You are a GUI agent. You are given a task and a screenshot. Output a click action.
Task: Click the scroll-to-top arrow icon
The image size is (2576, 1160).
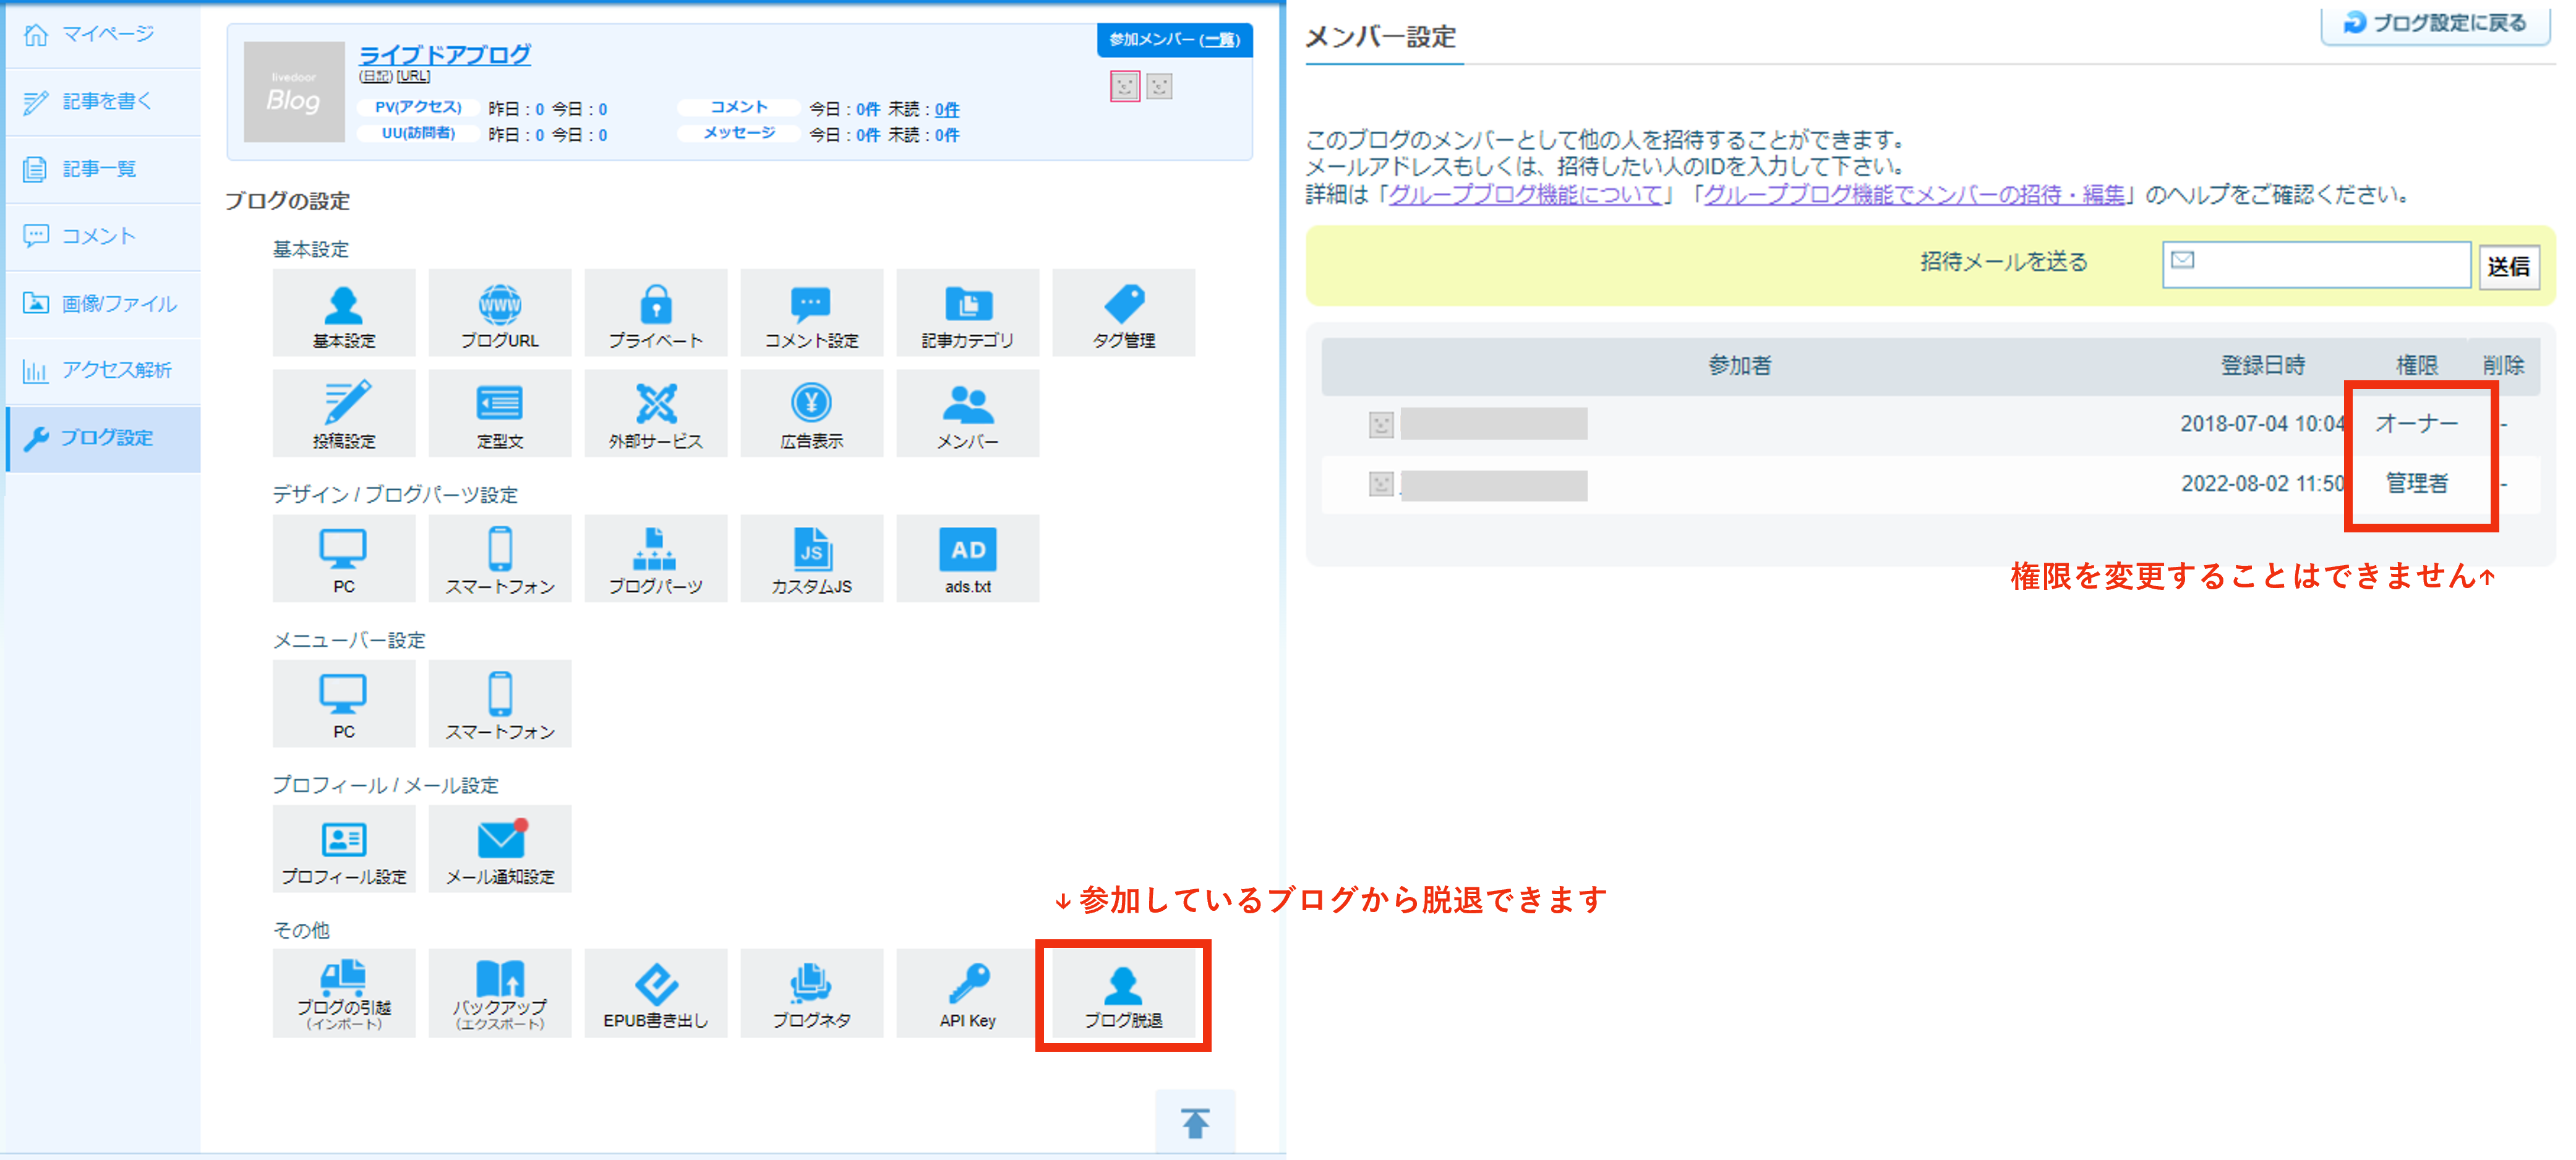1195,1122
